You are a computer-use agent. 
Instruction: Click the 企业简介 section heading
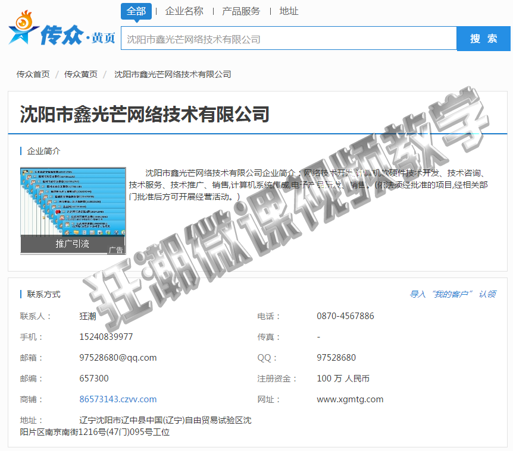coord(43,151)
